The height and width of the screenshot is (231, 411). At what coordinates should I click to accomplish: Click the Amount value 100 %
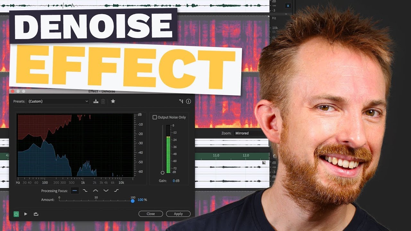point(142,200)
